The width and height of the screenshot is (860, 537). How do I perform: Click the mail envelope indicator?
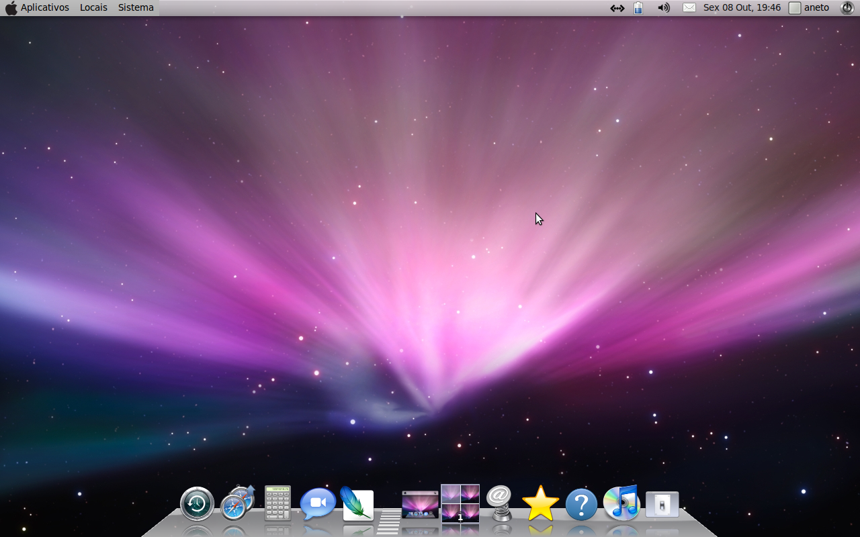689,7
